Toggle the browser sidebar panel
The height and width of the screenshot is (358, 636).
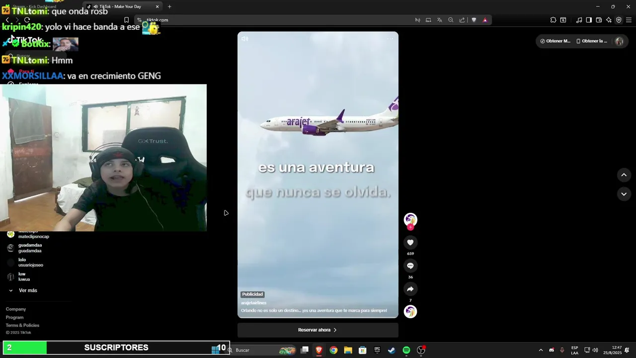click(x=589, y=20)
